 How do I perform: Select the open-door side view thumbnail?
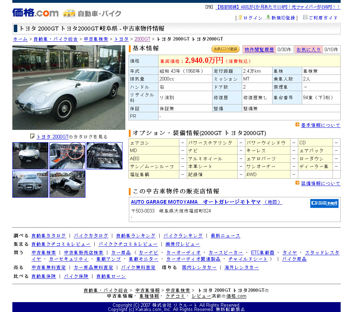(67, 184)
